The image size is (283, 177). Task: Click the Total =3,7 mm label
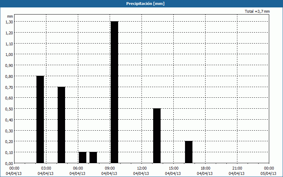click(x=257, y=11)
